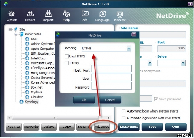Click the Host : Port input field
The width and height of the screenshot is (194, 138).
tap(111, 69)
